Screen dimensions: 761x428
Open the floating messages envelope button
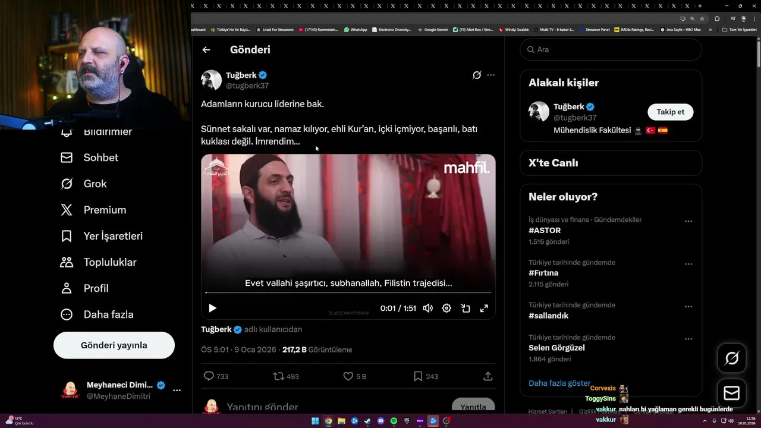(732, 393)
